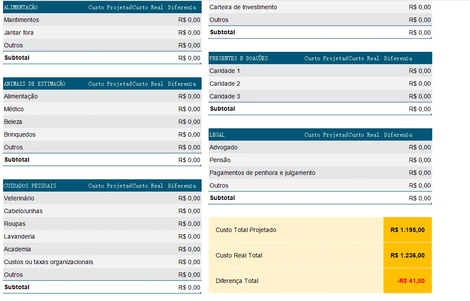
Task: Select the ALIMENTAÇÃO section header
Action: click(x=21, y=7)
